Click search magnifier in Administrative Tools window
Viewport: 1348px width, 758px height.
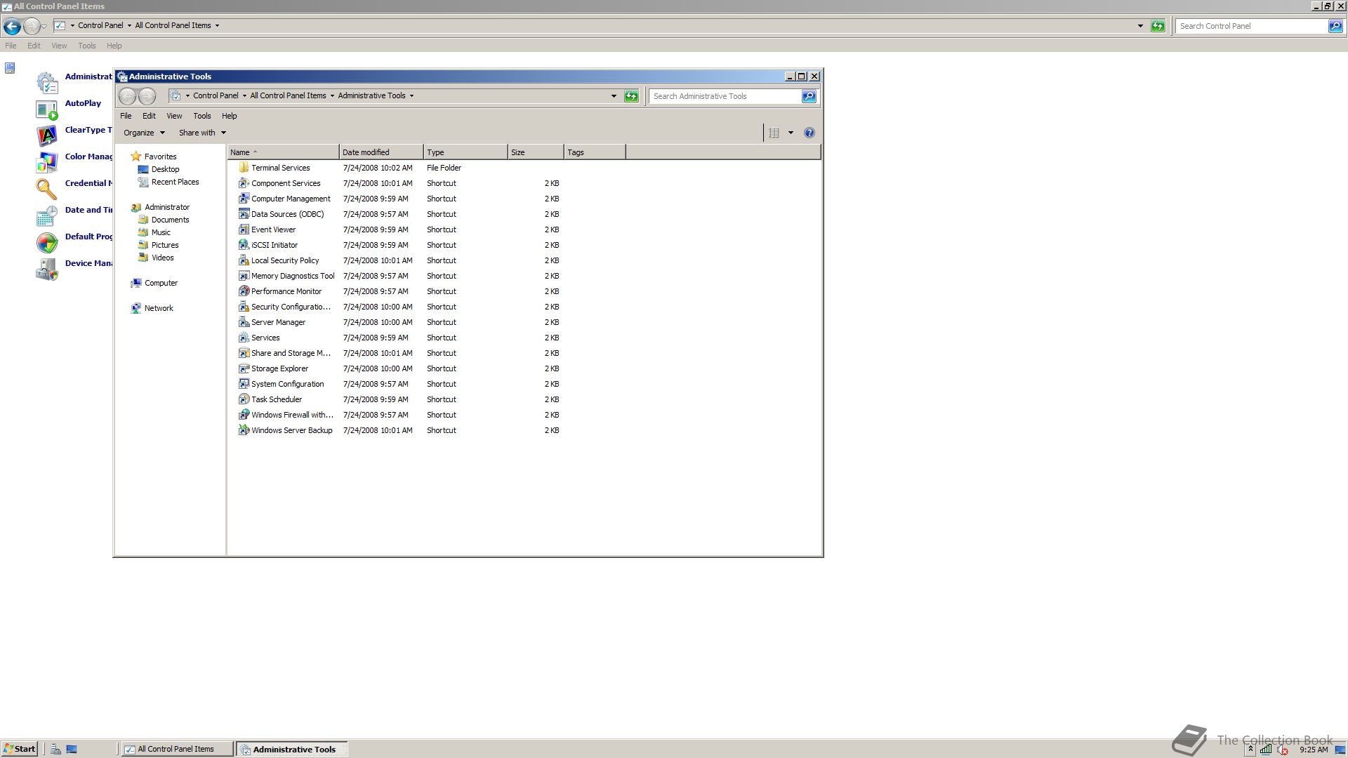809,96
